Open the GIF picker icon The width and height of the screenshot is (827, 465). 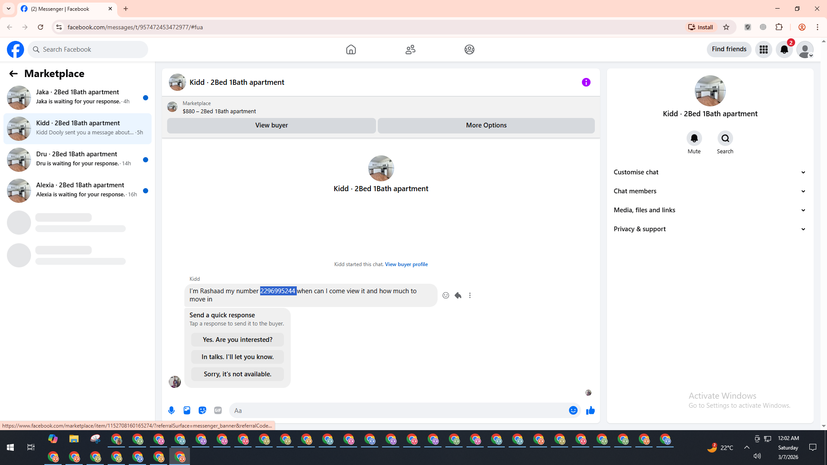218,410
